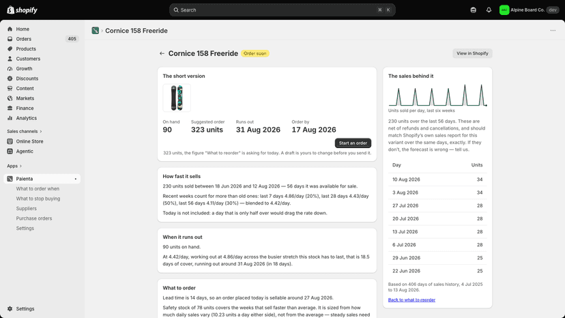Click the Products tag icon
565x318 pixels.
coord(10,49)
